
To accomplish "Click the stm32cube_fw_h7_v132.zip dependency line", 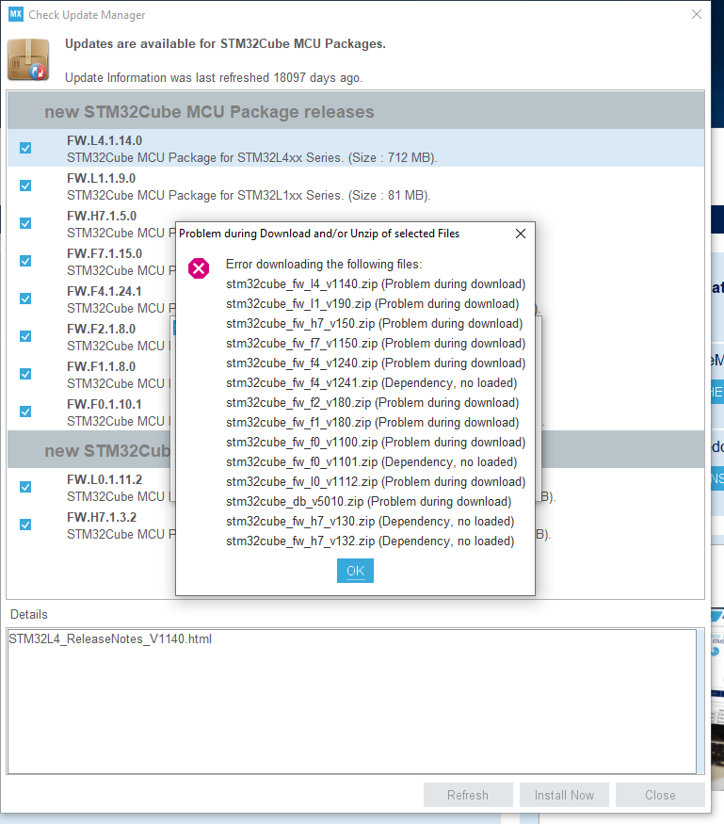I will coord(370,541).
